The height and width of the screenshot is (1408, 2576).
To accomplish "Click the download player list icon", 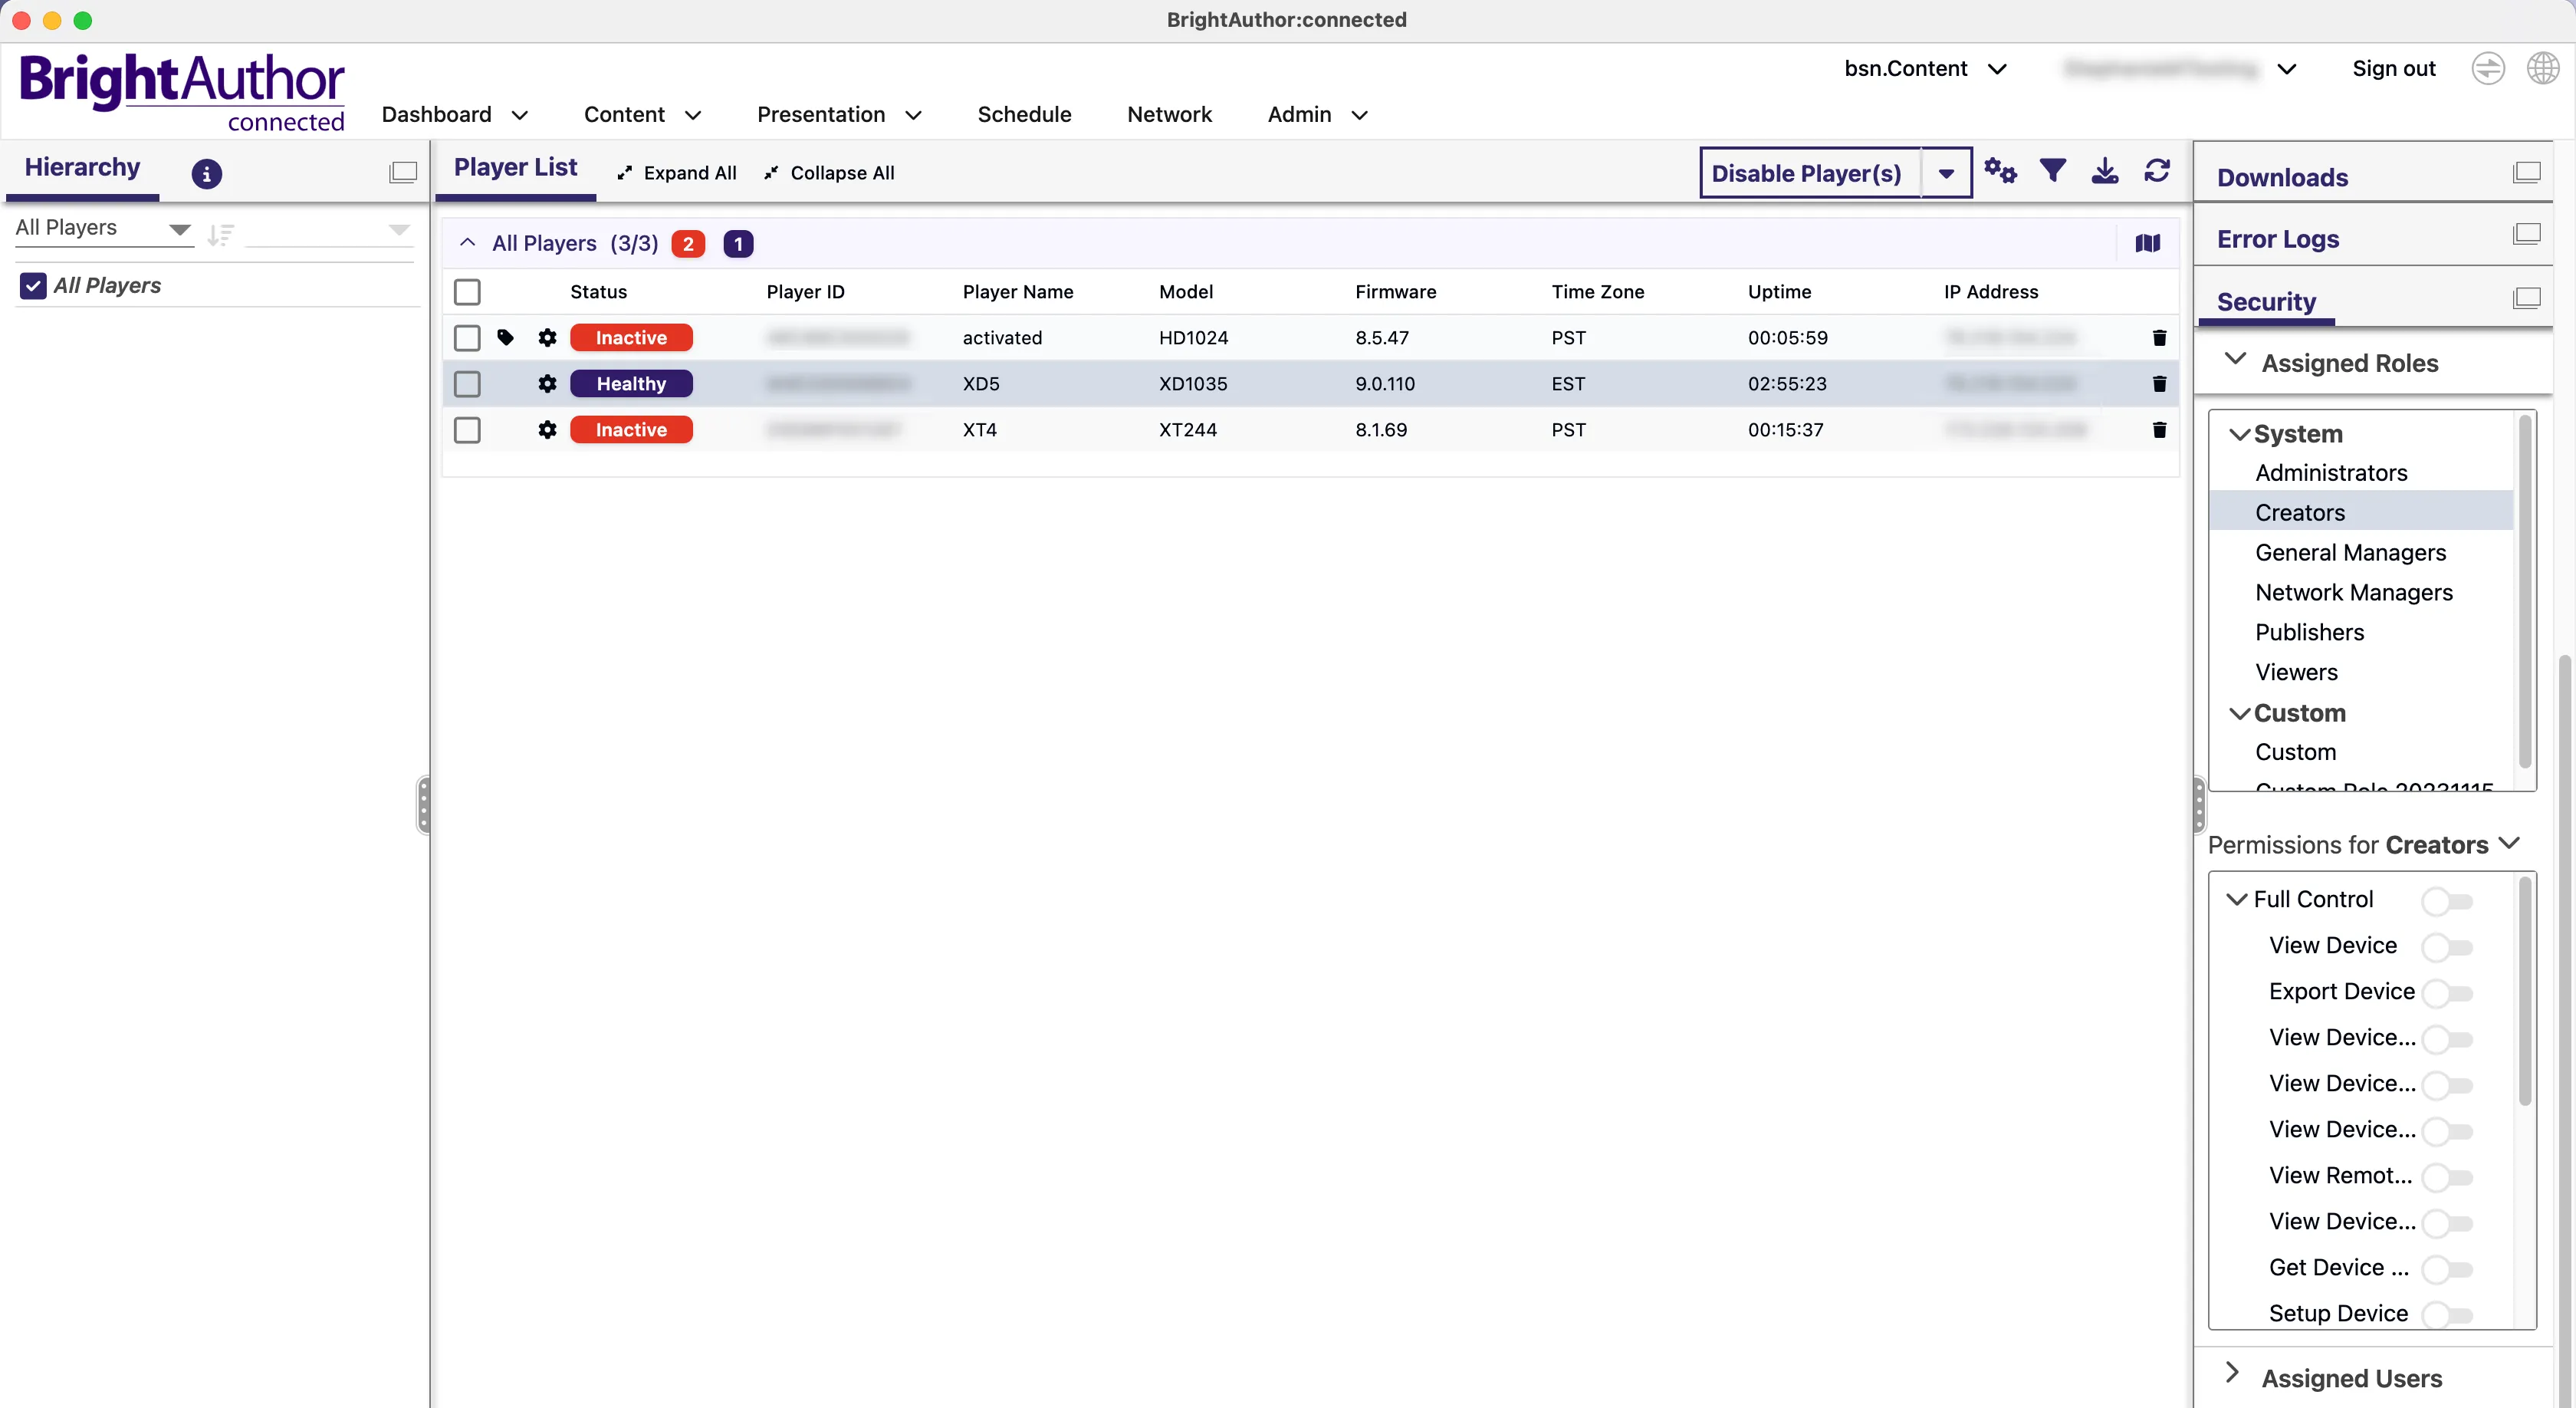I will tap(2105, 171).
